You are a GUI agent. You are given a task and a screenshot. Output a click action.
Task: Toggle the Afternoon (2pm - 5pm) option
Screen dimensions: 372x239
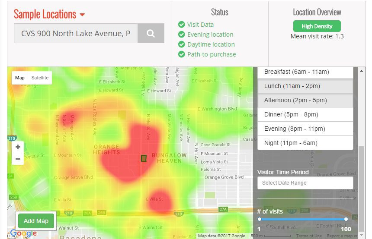click(x=305, y=100)
